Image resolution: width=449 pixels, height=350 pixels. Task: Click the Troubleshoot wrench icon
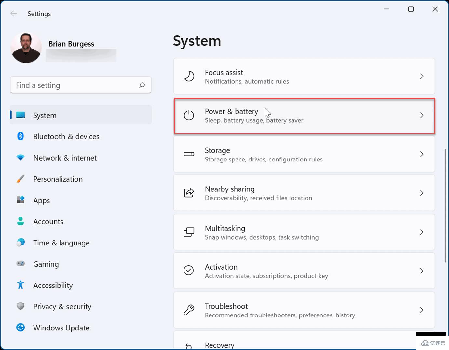[x=189, y=310]
